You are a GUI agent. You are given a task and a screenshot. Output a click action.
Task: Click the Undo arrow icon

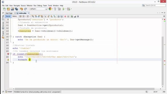click(21, 9)
